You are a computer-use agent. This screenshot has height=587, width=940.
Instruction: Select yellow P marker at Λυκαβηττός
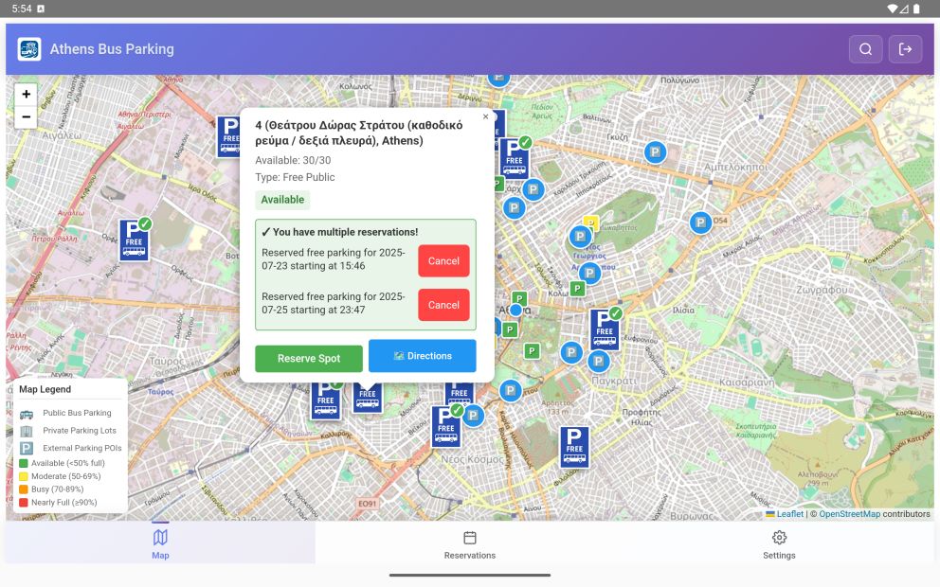point(591,222)
